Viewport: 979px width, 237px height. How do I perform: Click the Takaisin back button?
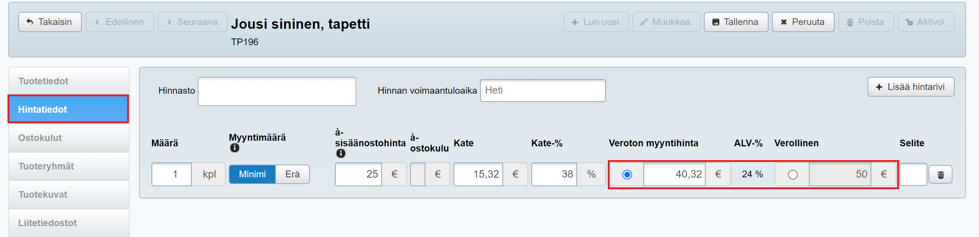coord(50,22)
